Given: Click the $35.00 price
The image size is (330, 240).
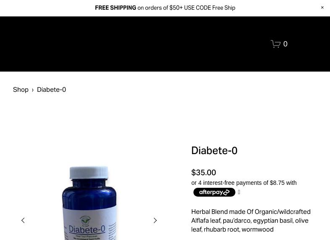Looking at the screenshot, I should (203, 173).
